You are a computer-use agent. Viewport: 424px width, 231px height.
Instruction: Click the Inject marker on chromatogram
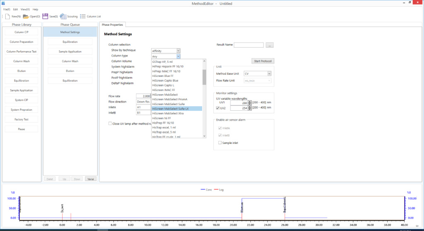[x=62, y=208]
